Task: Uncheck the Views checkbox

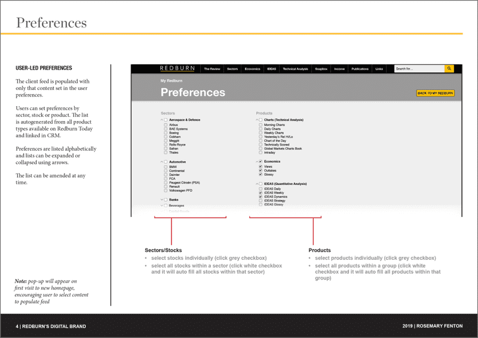Action: point(261,166)
